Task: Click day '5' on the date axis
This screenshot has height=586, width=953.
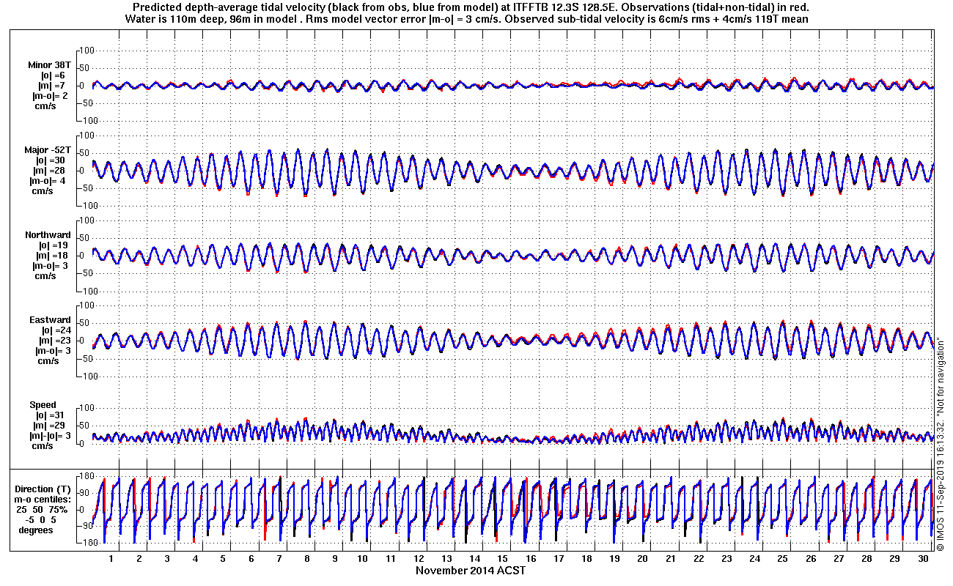Action: click(x=224, y=558)
